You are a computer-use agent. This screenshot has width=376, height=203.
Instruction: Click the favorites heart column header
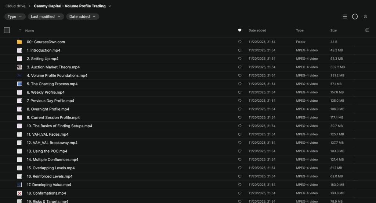pyautogui.click(x=240, y=30)
